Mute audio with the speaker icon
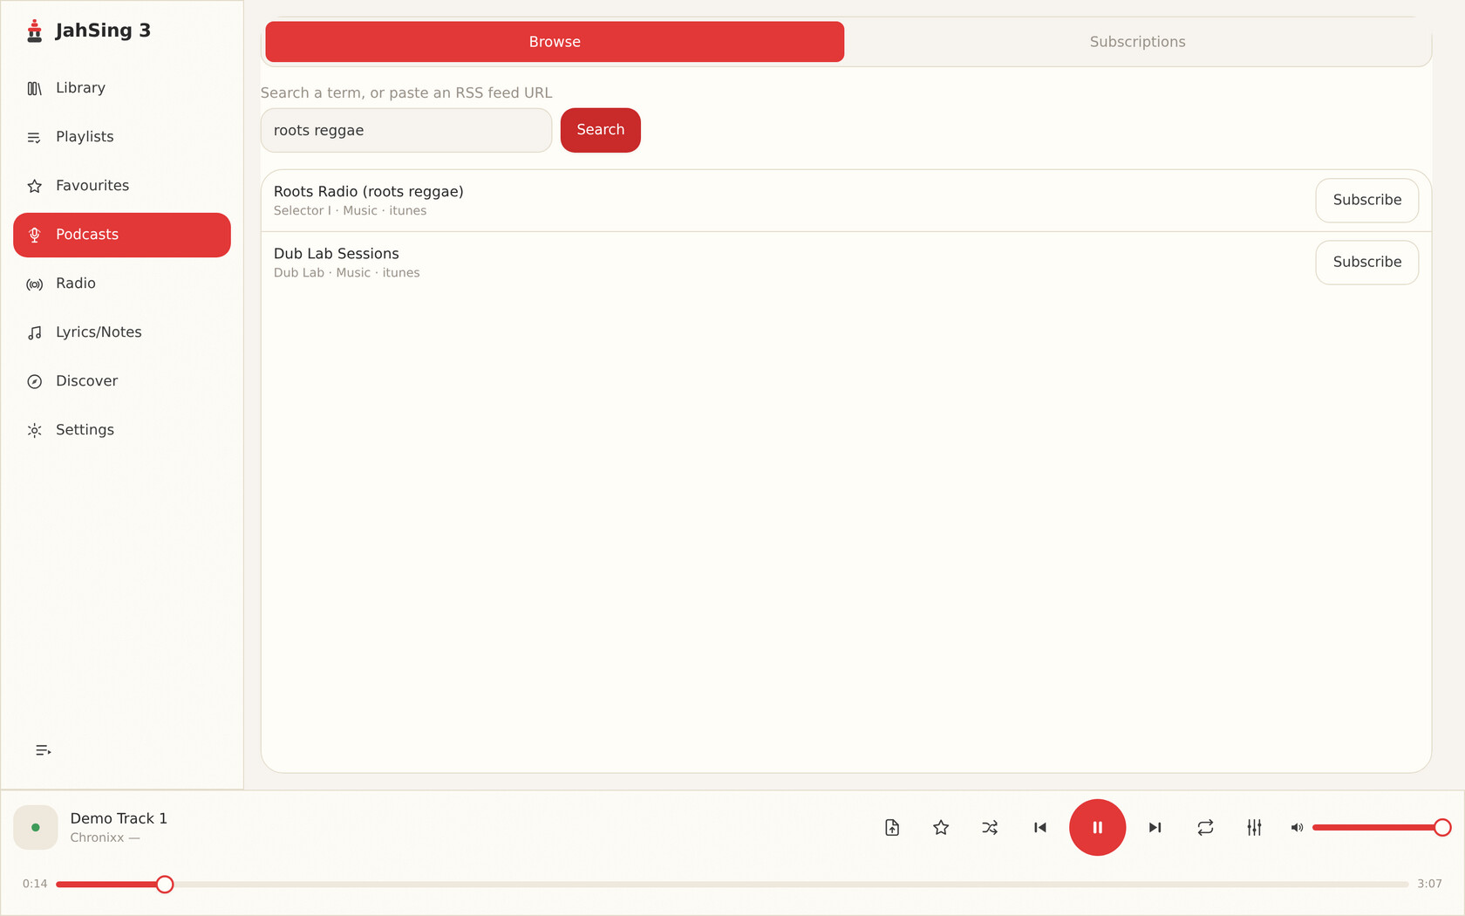This screenshot has height=916, width=1465. pos(1297,828)
